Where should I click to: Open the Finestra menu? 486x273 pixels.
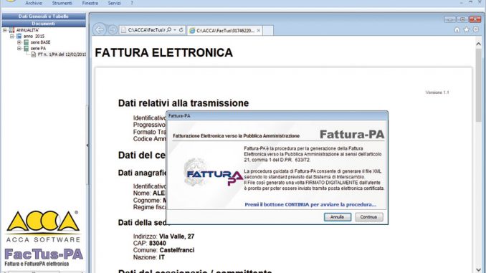click(90, 3)
